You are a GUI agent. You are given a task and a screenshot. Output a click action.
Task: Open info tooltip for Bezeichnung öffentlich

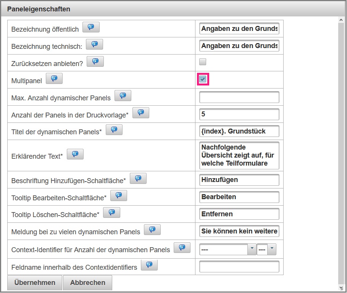point(91,27)
